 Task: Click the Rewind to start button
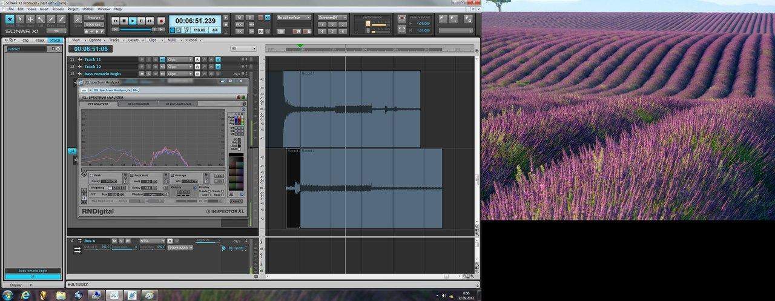click(115, 21)
